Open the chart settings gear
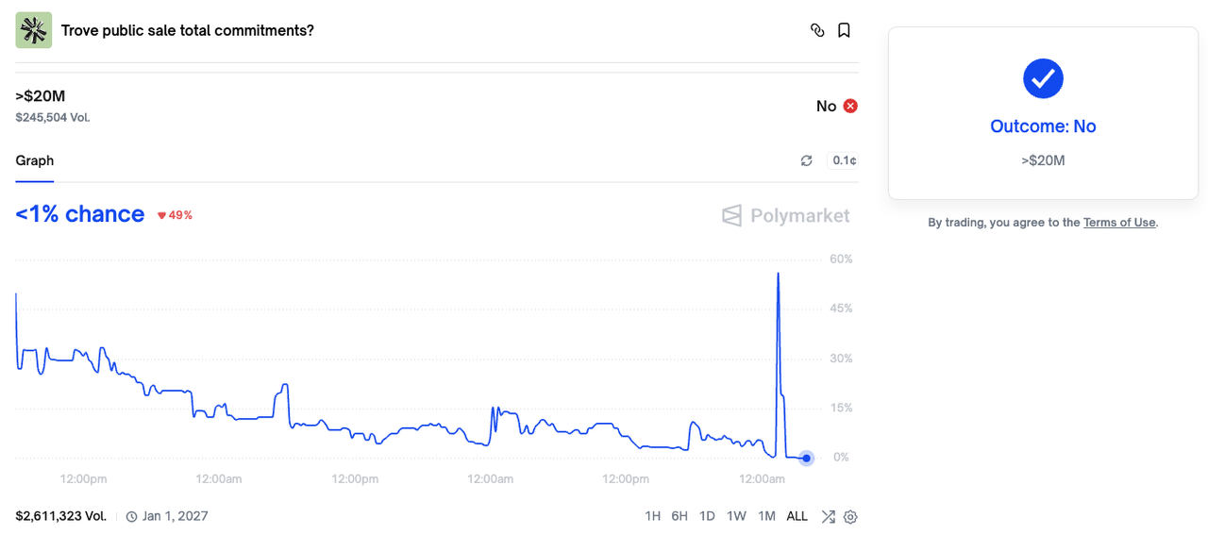The width and height of the screenshot is (1208, 535). (x=850, y=516)
